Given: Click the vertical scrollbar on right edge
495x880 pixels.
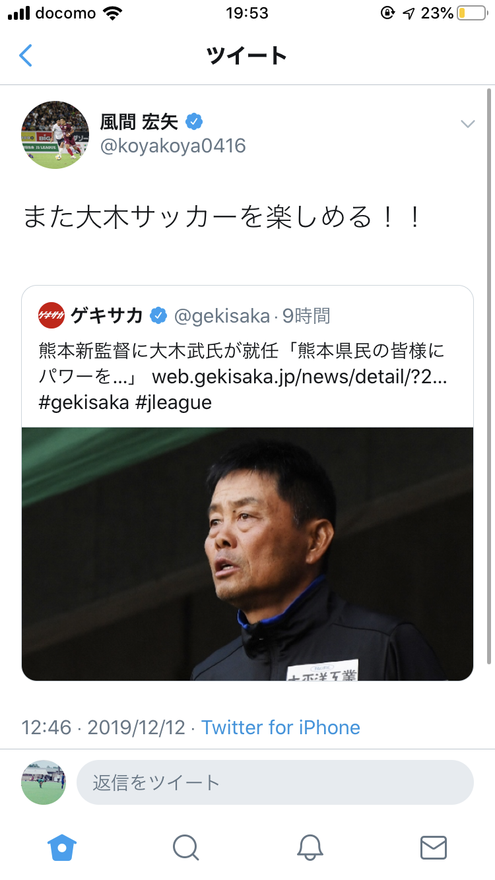Looking at the screenshot, I should coord(489,376).
